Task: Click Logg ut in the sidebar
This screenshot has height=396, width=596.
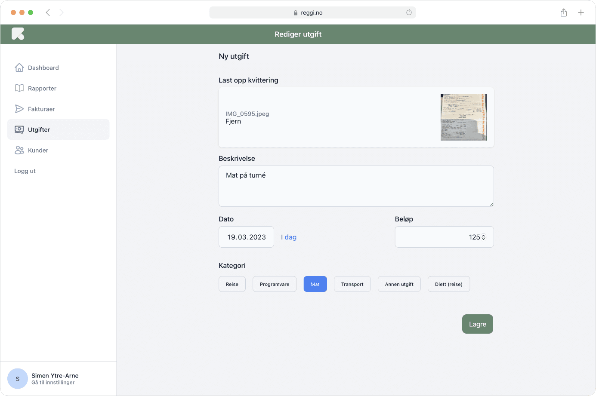Action: pyautogui.click(x=25, y=171)
